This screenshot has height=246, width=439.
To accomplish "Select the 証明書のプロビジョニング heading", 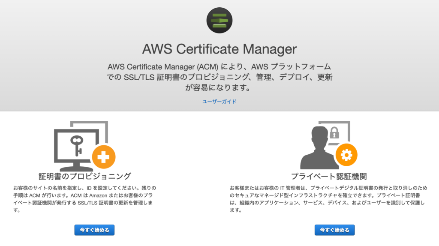I will (x=85, y=176).
